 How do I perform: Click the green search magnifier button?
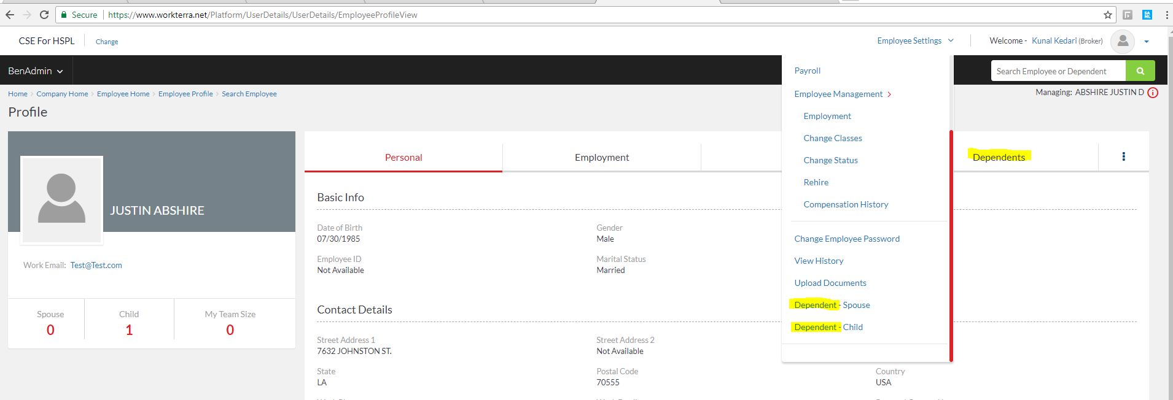click(x=1140, y=71)
